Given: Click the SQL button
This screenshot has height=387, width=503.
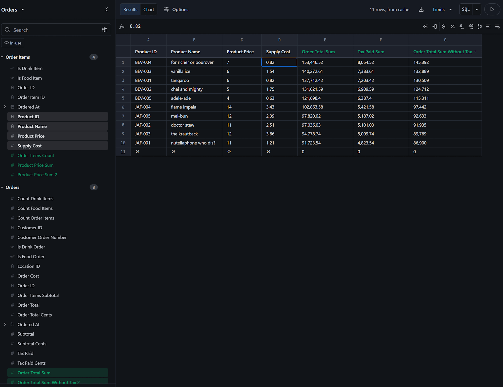Looking at the screenshot, I should (x=466, y=9).
